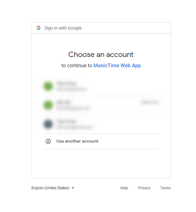The height and width of the screenshot is (212, 196).
Task: Click the "Choose an account" heading
Action: tap(101, 55)
